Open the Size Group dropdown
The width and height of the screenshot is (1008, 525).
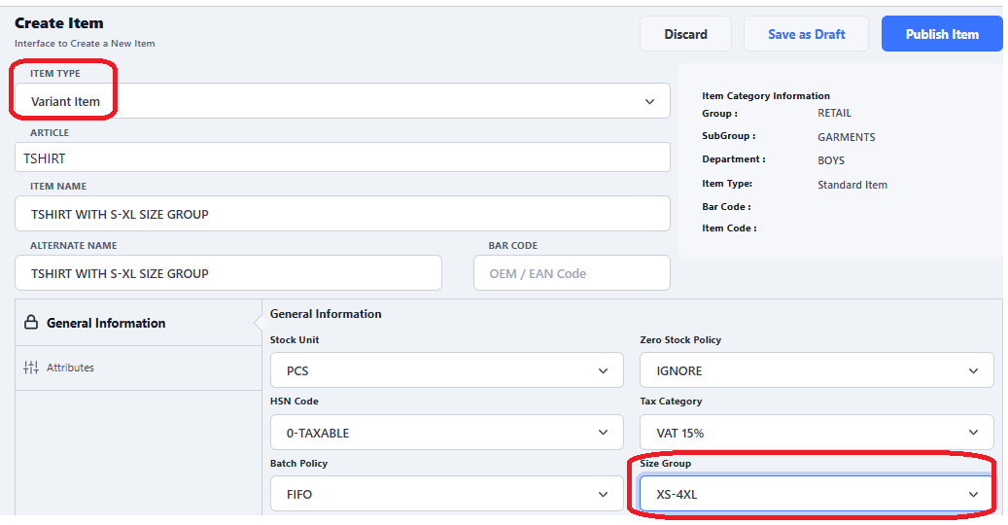coord(816,494)
